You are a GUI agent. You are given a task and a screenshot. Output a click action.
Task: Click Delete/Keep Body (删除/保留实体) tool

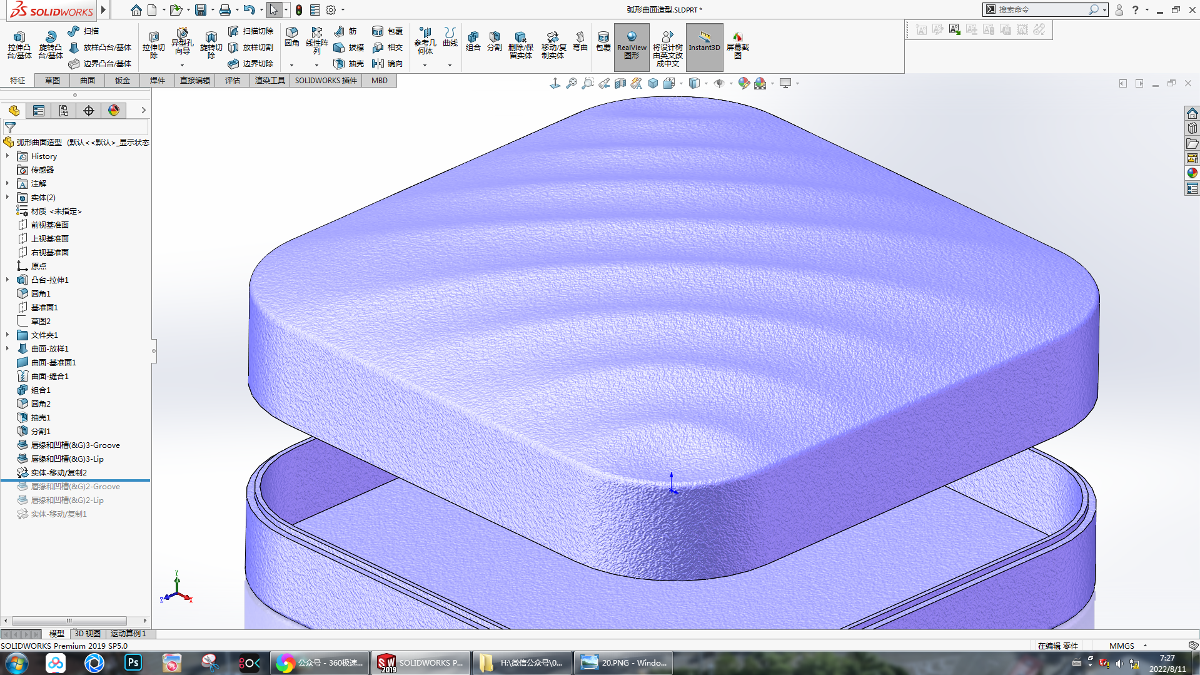tap(521, 45)
